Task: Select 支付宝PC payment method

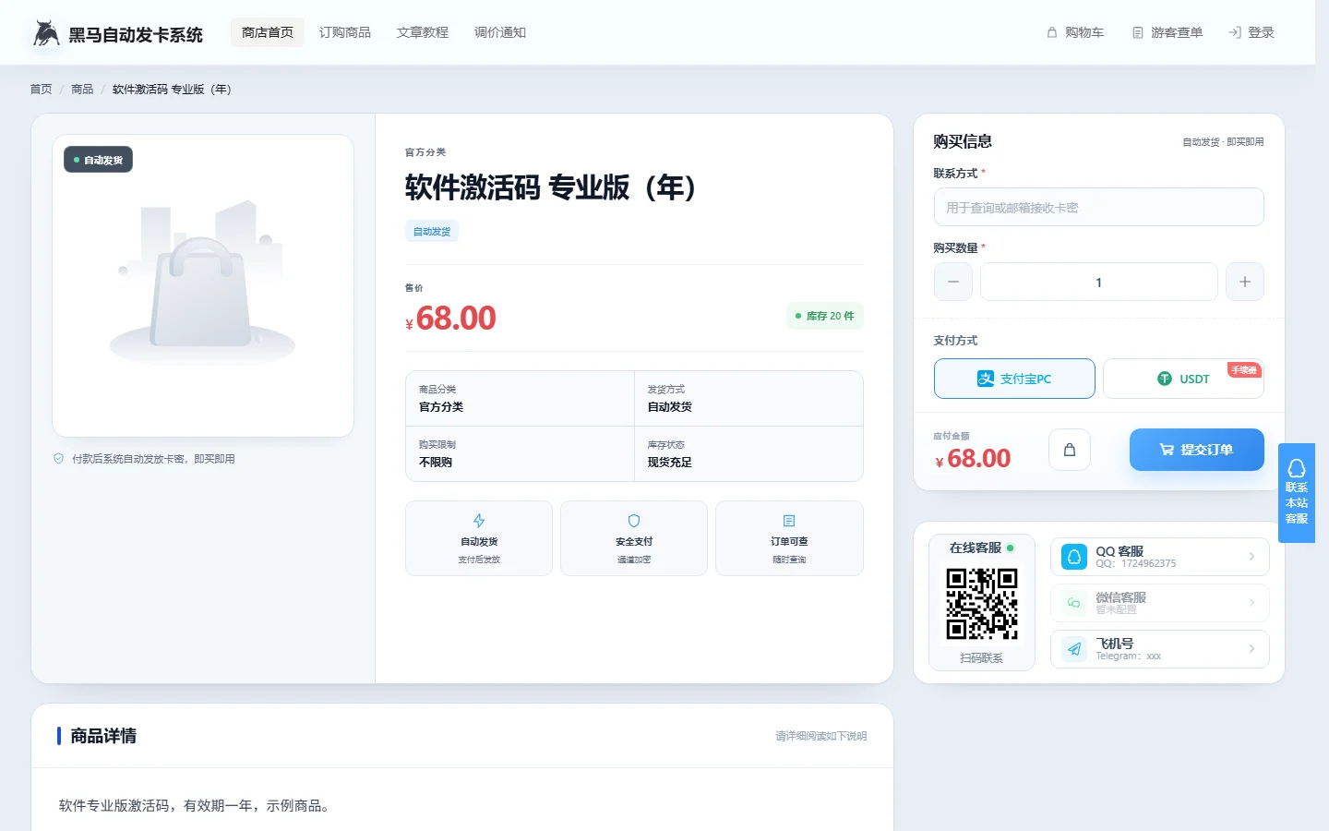Action: coord(1014,379)
